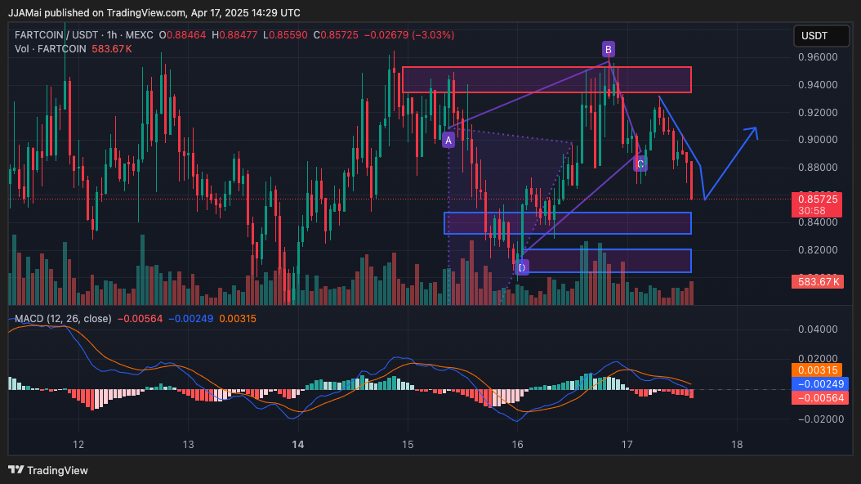Click the 0.04000 MACD axis label
Viewport: 861px width, 484px height.
(x=818, y=329)
